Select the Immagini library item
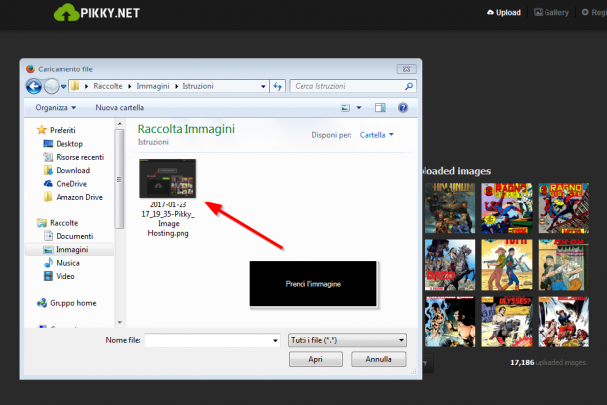 69,249
